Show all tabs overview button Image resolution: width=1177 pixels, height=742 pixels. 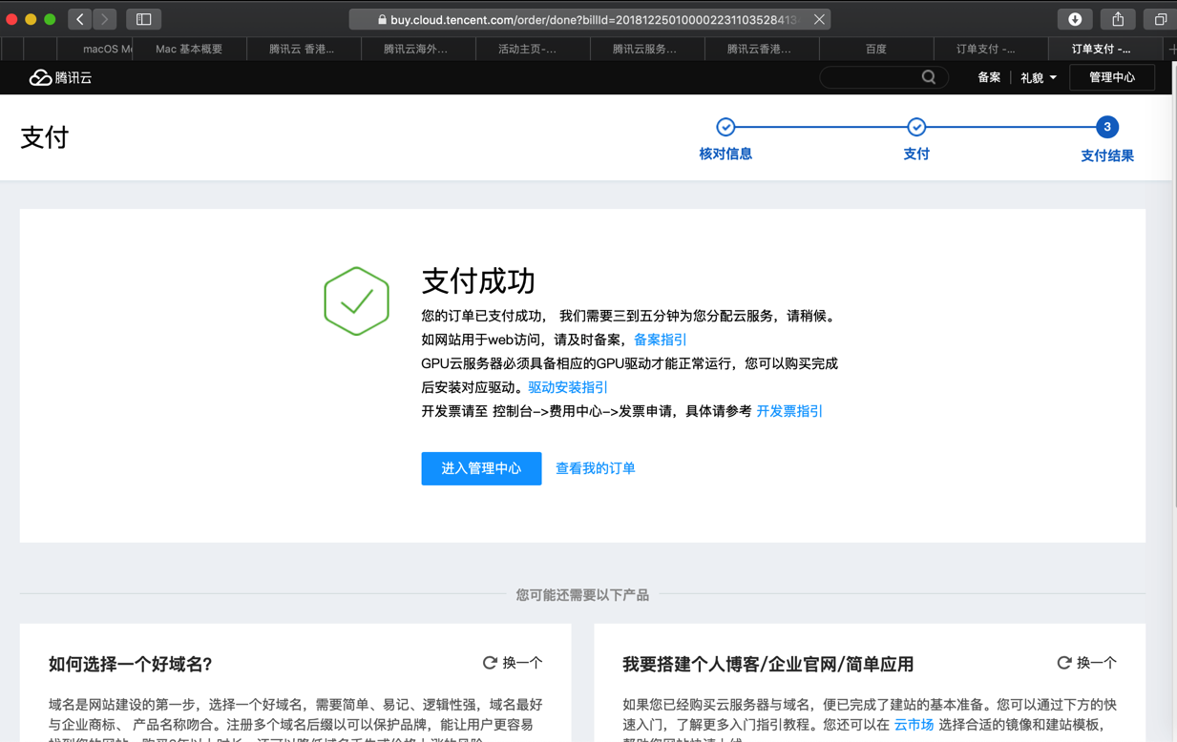(1160, 19)
